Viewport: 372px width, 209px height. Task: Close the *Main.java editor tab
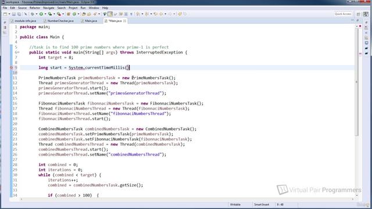coord(124,21)
